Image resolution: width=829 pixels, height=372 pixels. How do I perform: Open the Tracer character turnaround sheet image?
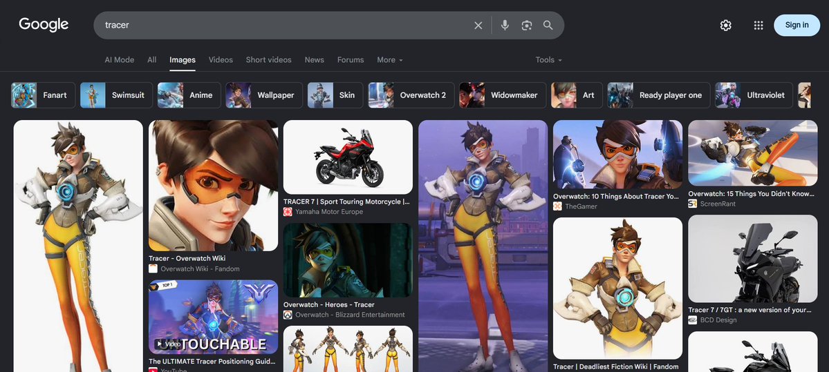pyautogui.click(x=348, y=349)
